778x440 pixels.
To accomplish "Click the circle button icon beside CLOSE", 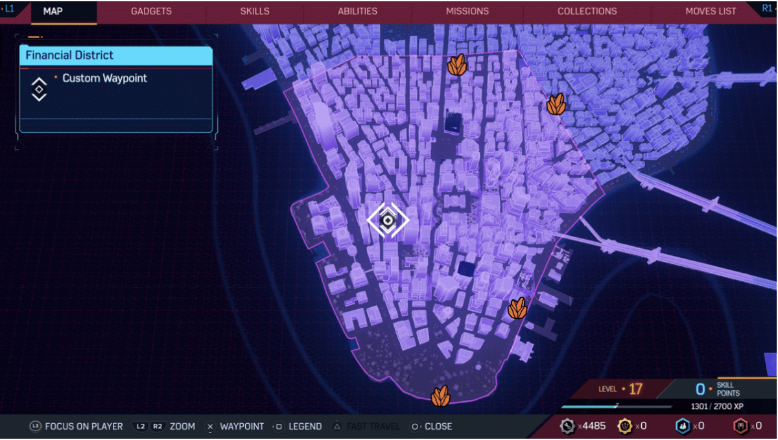I will [415, 426].
